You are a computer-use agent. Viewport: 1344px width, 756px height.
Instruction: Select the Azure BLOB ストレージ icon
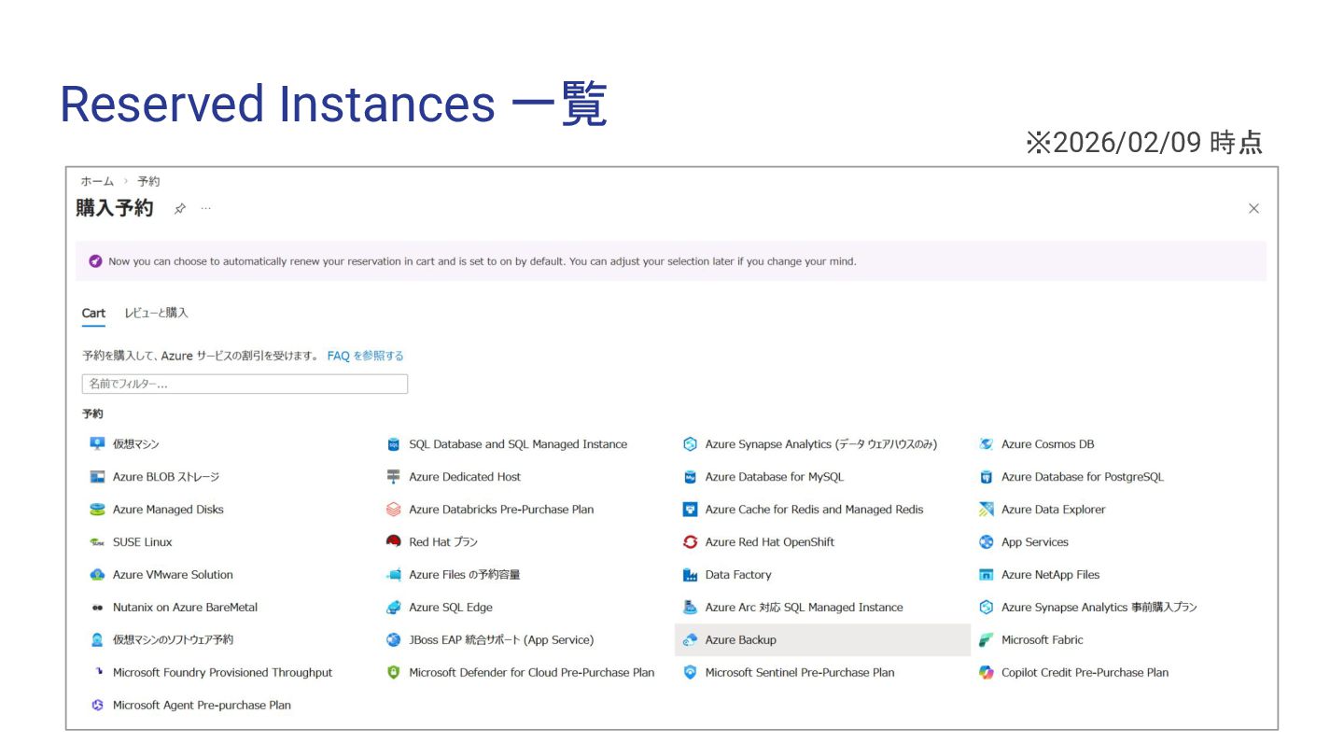(x=97, y=477)
